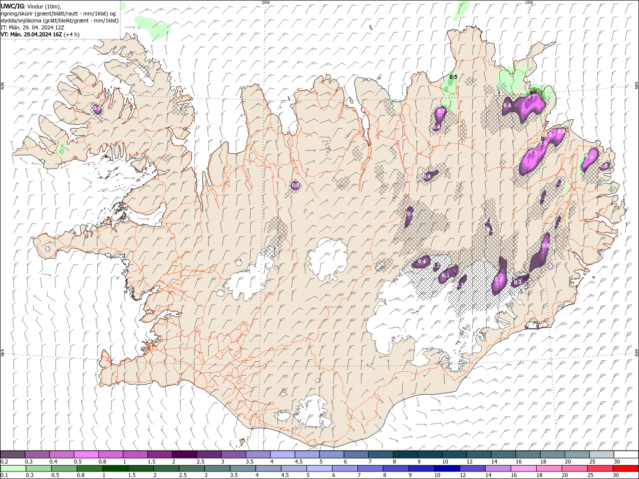This screenshot has height=479, width=639.
Task: Click the navy blue 10 rain legend swatch
Action: tap(447, 469)
